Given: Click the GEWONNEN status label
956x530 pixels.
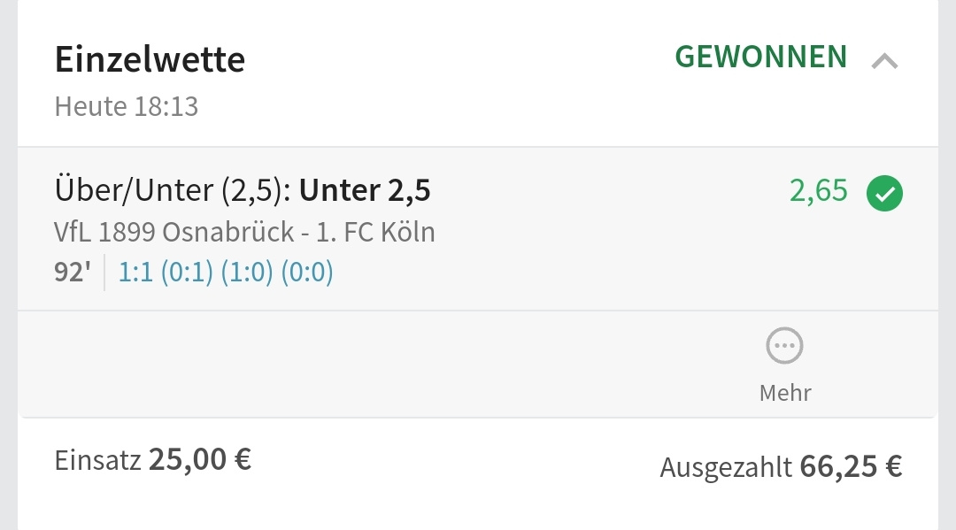Looking at the screenshot, I should point(760,58).
